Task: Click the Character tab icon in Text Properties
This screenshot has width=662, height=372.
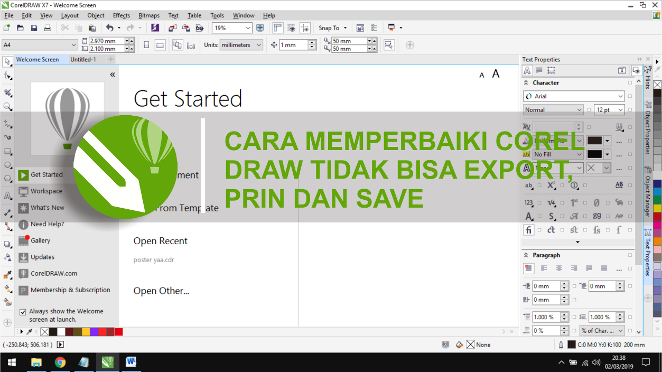Action: click(527, 70)
